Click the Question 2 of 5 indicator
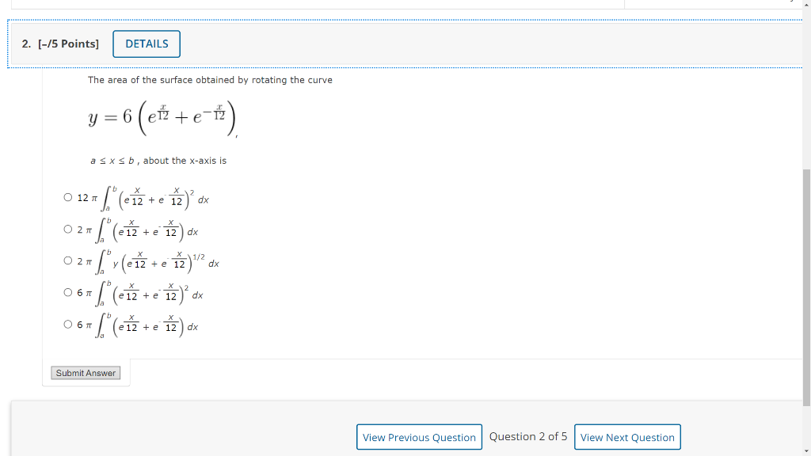Screen dimensions: 811x456 point(528,436)
